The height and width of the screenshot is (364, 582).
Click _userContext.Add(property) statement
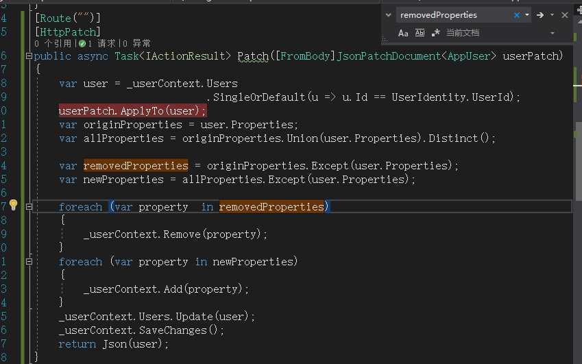click(166, 289)
